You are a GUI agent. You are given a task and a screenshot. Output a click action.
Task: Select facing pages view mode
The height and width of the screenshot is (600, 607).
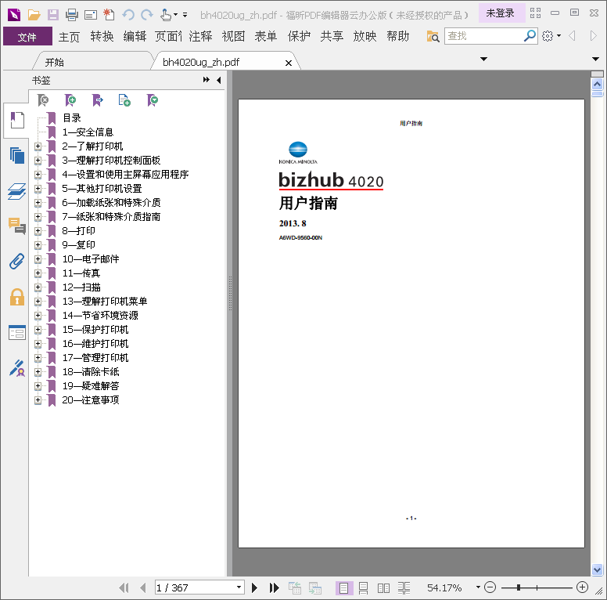coord(383,588)
